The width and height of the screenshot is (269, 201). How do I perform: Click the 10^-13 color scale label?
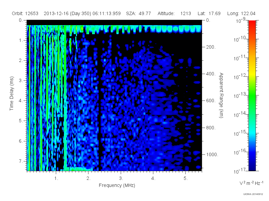click(239, 96)
